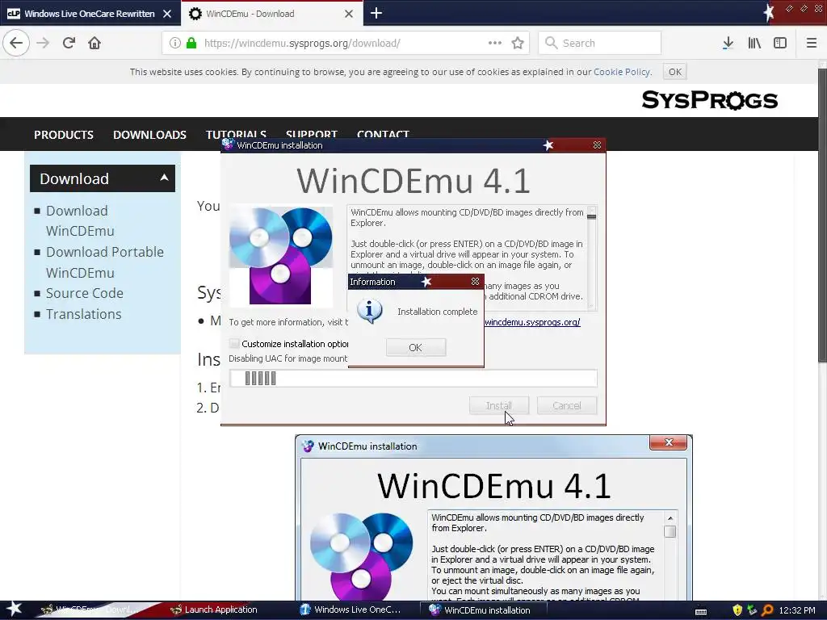Close the Windows Live OneCare Rewritten tab
Viewport: 827px width, 620px height.
[x=167, y=14]
